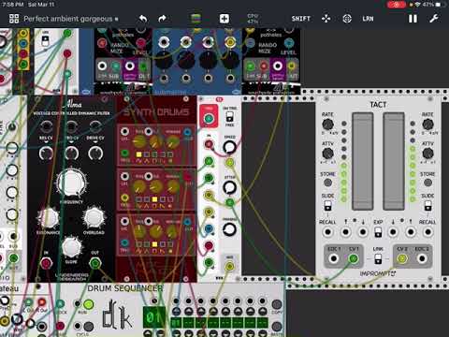
Task: Click the right ATTV knob on TACT
Action: click(427, 154)
